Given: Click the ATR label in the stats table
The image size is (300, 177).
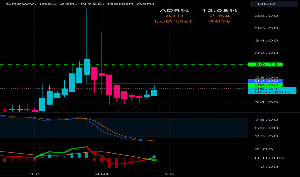Looking at the screenshot, I should pyautogui.click(x=174, y=16).
